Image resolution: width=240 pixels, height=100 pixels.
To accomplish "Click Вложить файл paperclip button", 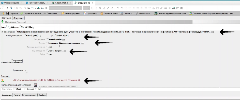I will [x=144, y=13].
